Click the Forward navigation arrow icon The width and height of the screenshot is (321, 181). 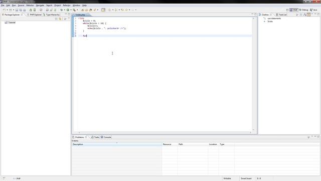pyautogui.click(x=132, y=10)
